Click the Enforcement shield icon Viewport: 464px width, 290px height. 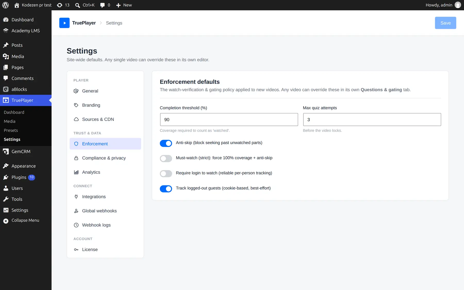76,144
